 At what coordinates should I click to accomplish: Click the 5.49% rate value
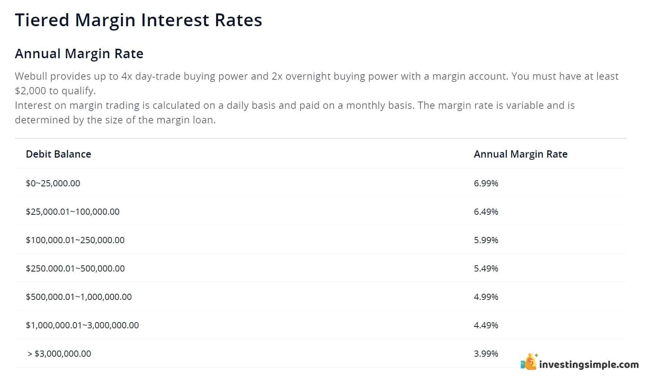tap(486, 268)
